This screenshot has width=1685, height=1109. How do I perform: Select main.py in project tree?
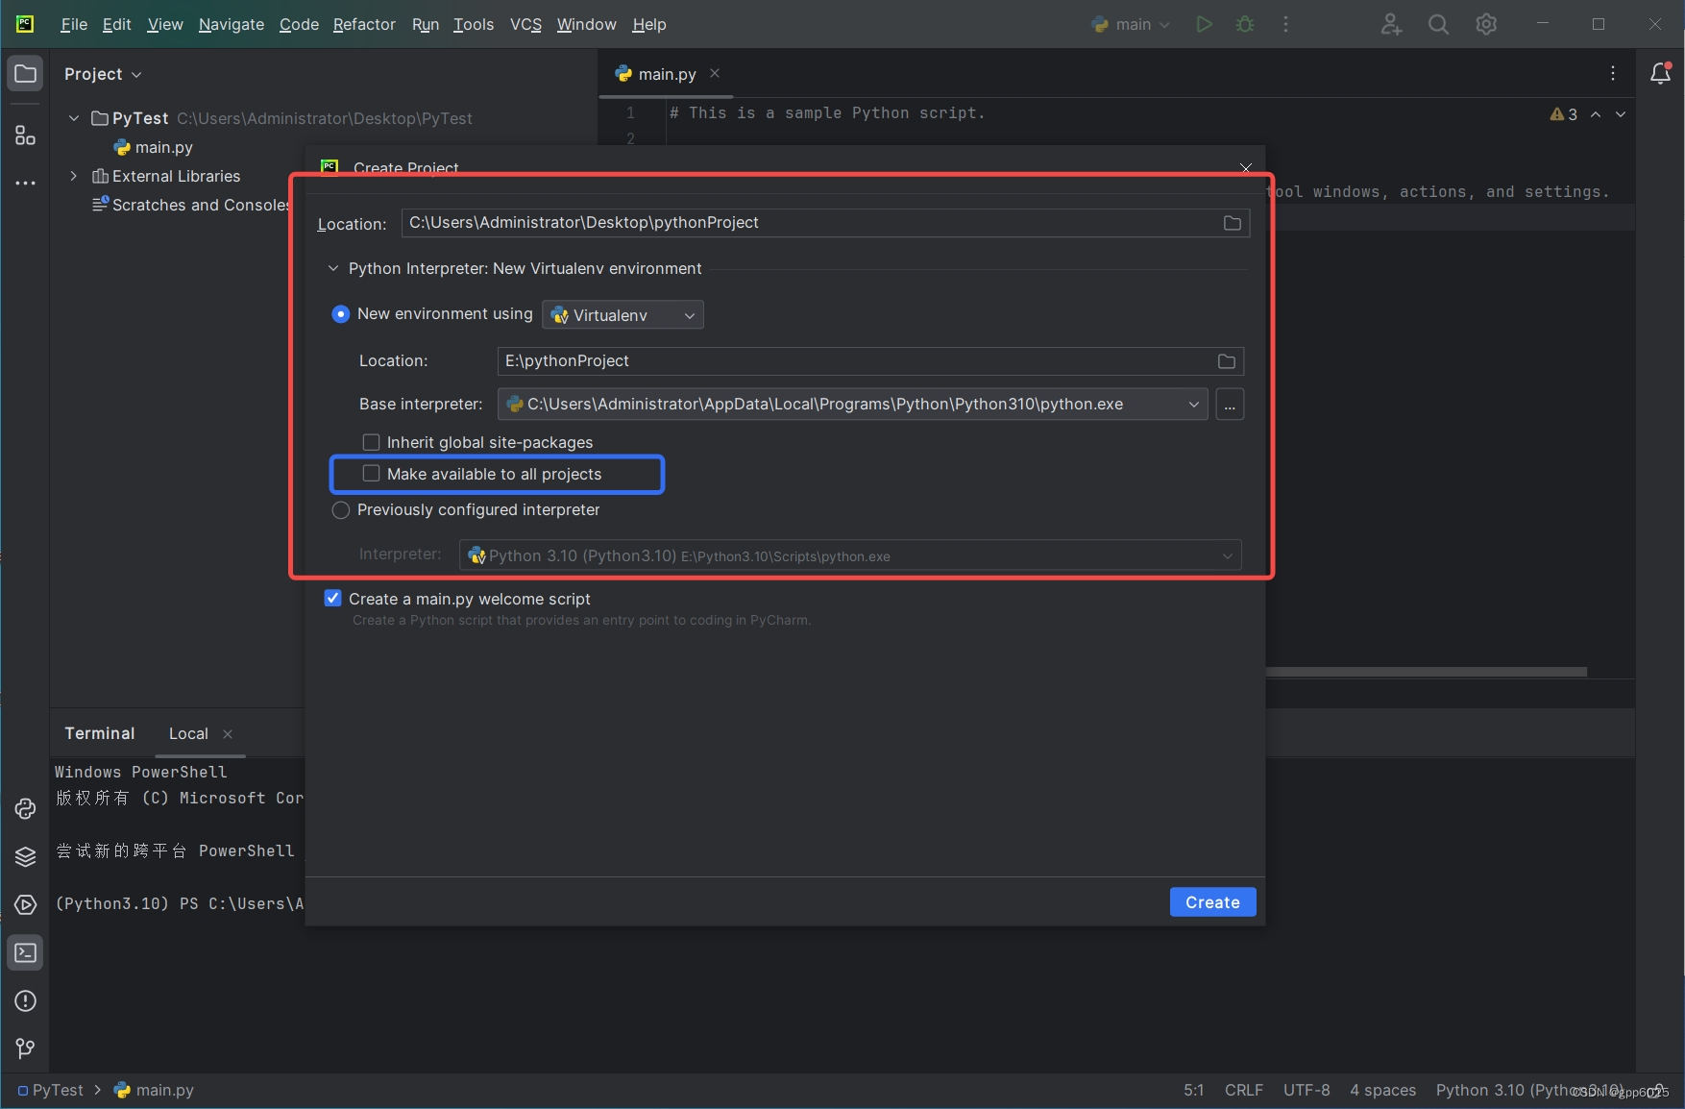coord(154,147)
